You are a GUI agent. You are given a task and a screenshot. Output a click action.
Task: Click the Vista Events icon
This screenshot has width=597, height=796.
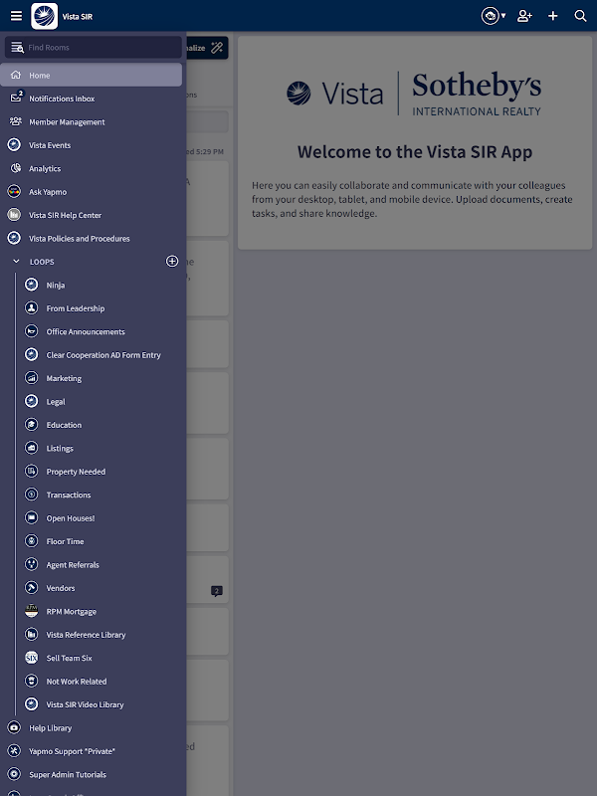click(14, 145)
